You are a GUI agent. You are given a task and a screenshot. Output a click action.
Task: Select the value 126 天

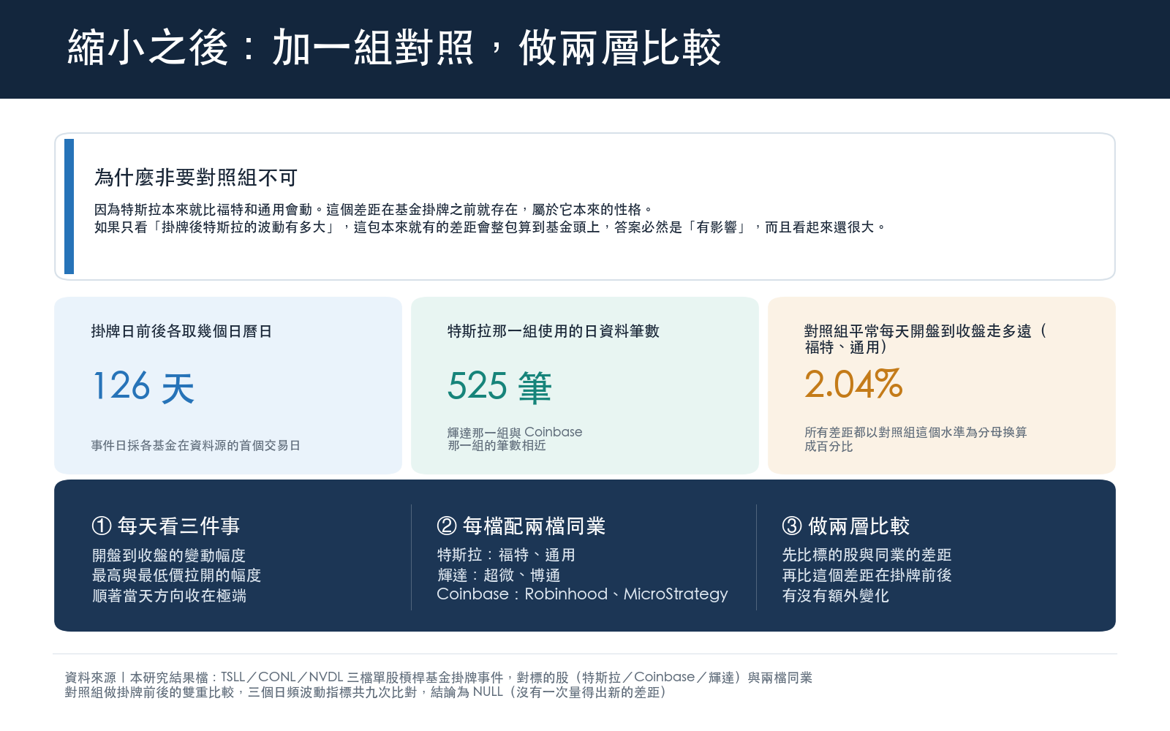point(144,386)
